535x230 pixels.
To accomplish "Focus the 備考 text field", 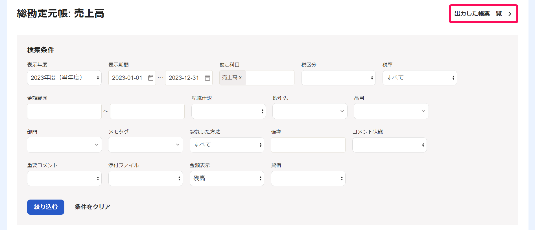I will (x=308, y=145).
